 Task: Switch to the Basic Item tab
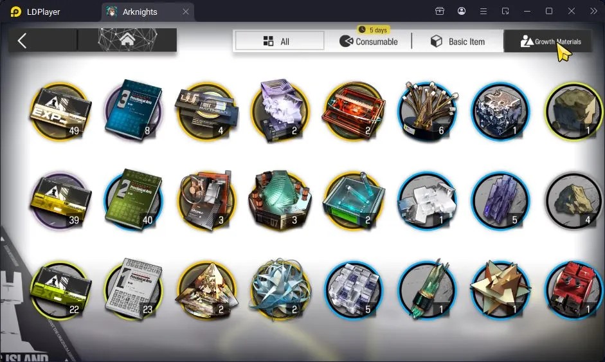point(458,41)
